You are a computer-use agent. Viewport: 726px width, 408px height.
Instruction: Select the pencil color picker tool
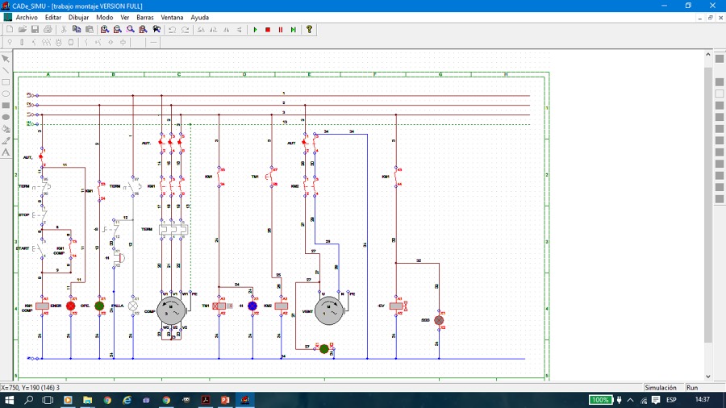6,140
